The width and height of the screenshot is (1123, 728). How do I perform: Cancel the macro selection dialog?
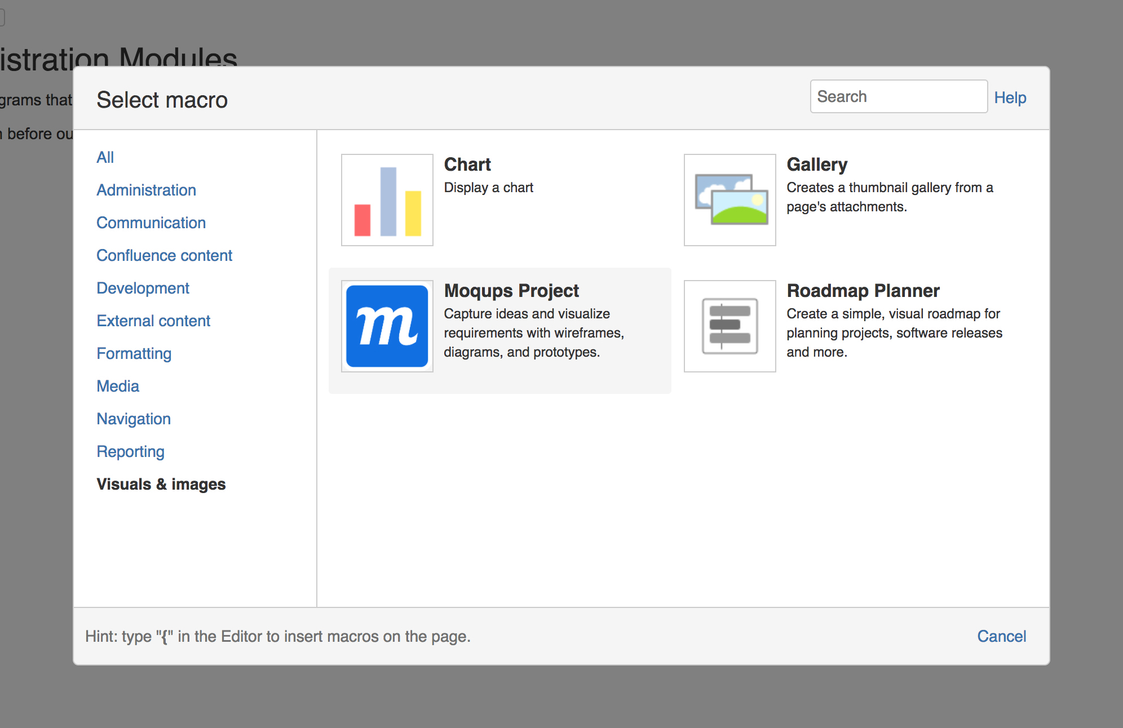click(1001, 636)
